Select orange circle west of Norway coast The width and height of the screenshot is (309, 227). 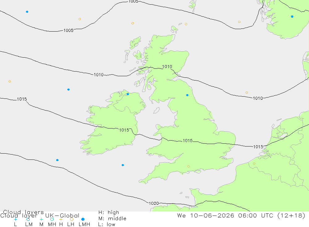(x=239, y=22)
